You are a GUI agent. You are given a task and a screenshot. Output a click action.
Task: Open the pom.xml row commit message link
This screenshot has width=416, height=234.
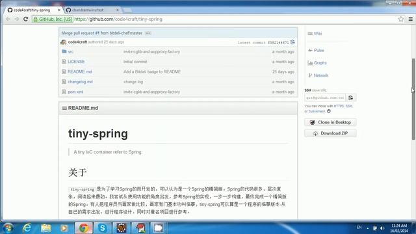(x=151, y=92)
